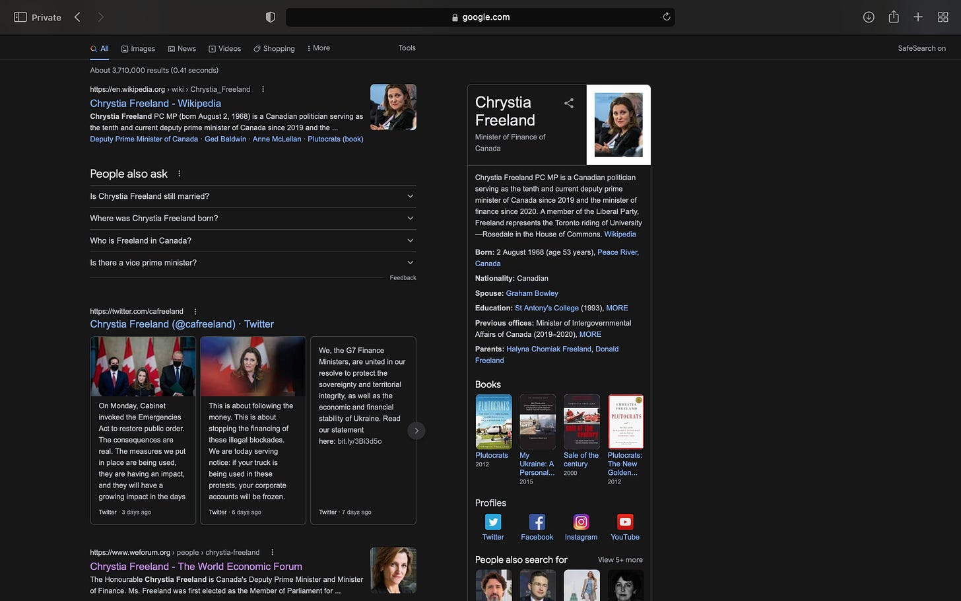Click the Feedback link under questions
Image resolution: width=961 pixels, height=601 pixels.
403,278
